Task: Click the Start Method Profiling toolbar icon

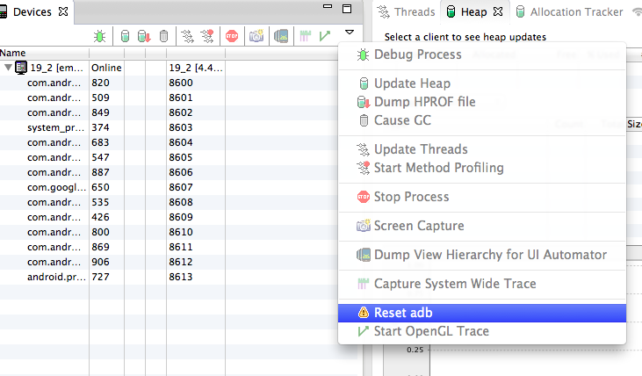Action: pyautogui.click(x=207, y=36)
